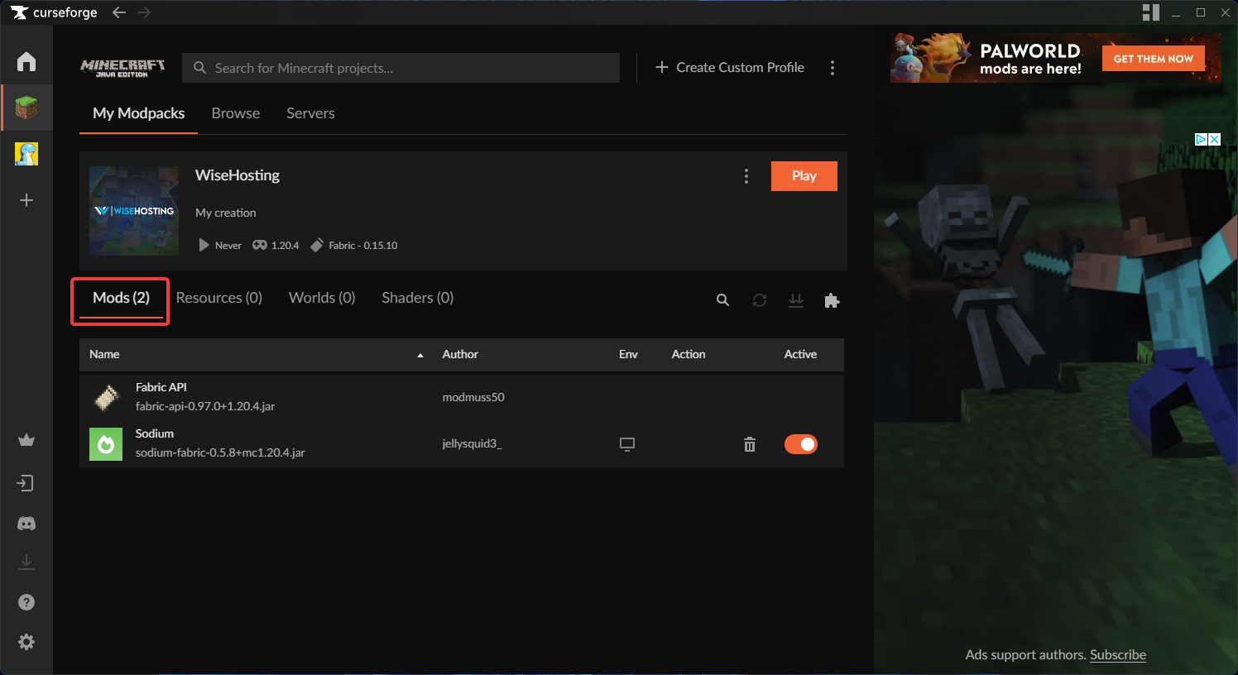
Task: Click the Fabric - 0.15.10 loader label
Action: click(x=362, y=246)
